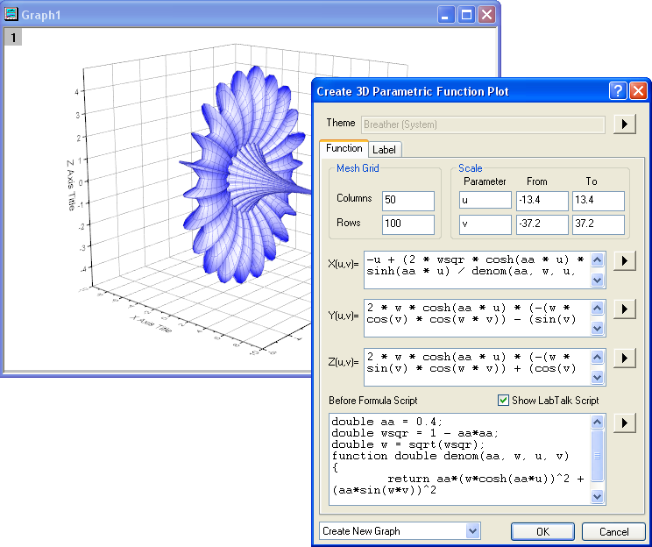Screen dimensions: 652x547
Task: Click the script box scroll down arrow
Action: coord(597,496)
